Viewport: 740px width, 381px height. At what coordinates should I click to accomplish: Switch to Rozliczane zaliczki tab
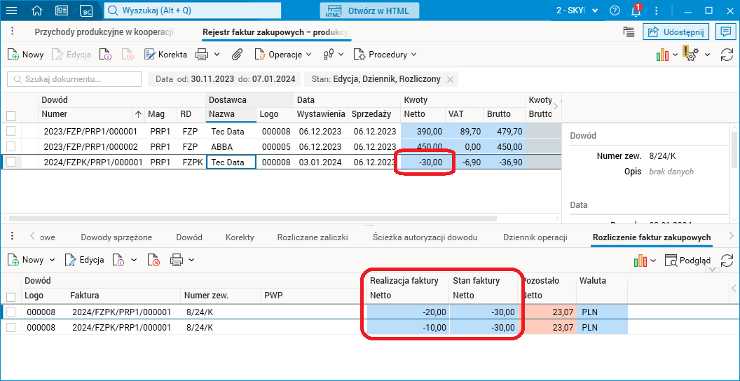pyautogui.click(x=313, y=237)
